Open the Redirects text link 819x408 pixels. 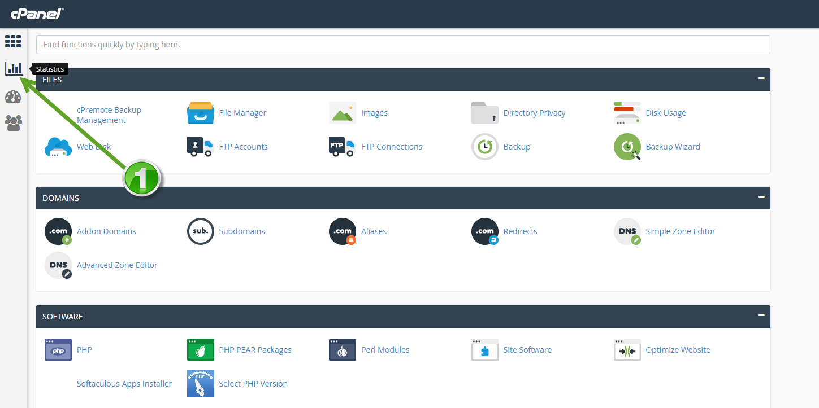520,231
